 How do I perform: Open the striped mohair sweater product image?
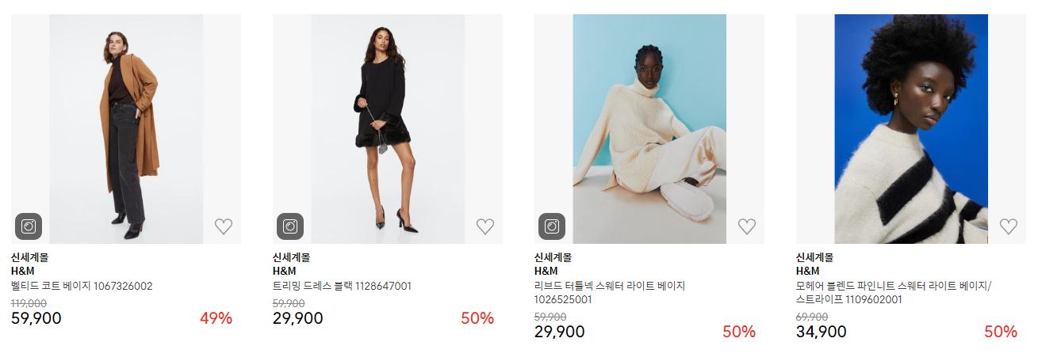pyautogui.click(x=911, y=129)
